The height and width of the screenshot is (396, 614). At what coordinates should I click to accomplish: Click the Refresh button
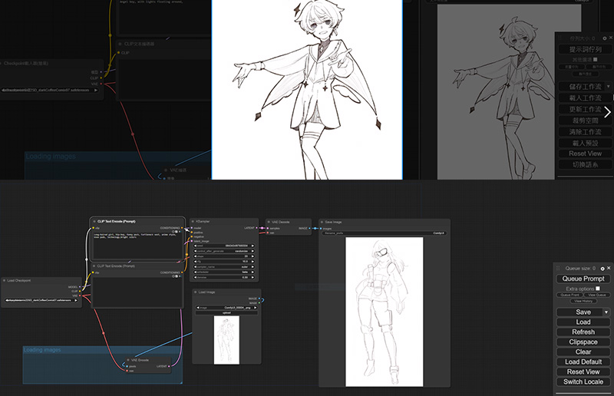pyautogui.click(x=583, y=332)
